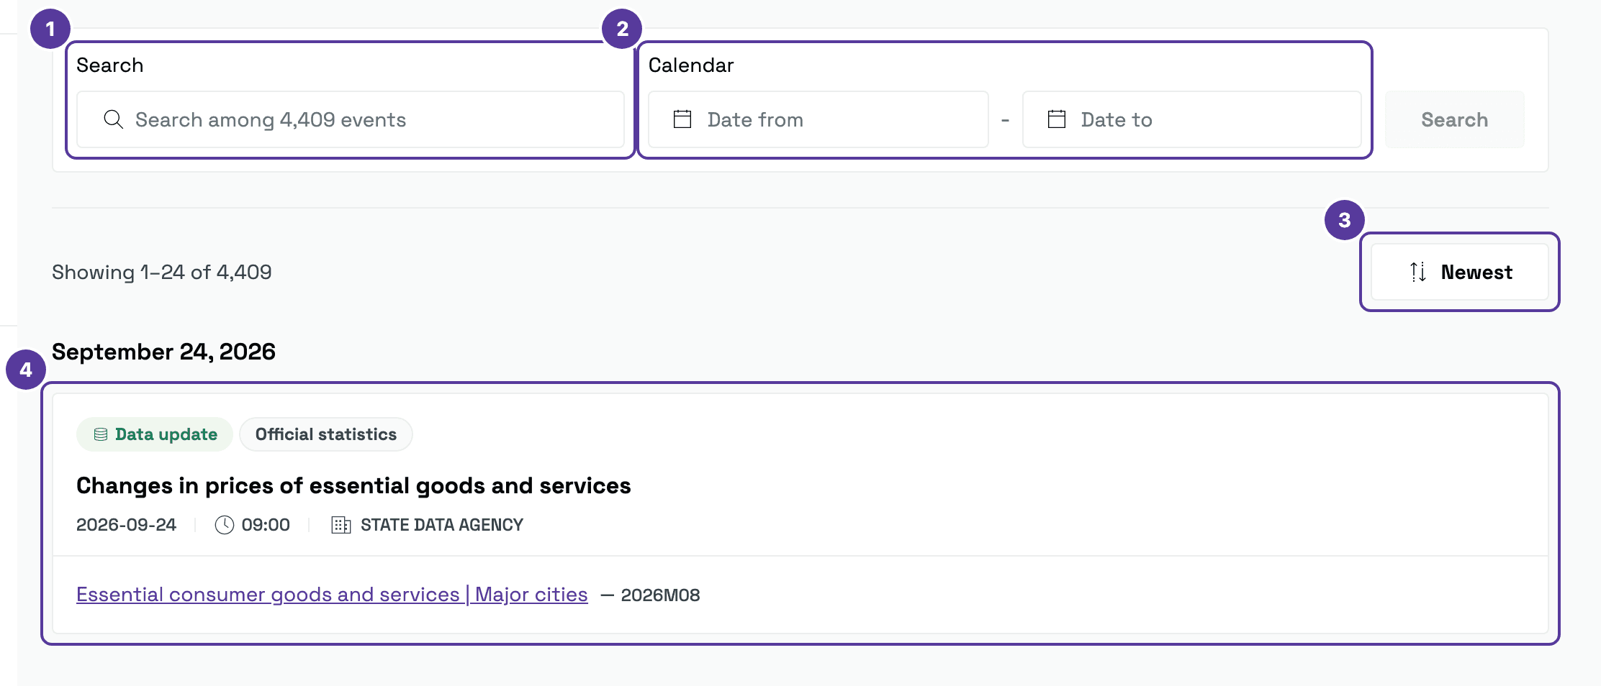Open the Newest sort dropdown
Screen dimensions: 1601x686
point(1460,272)
